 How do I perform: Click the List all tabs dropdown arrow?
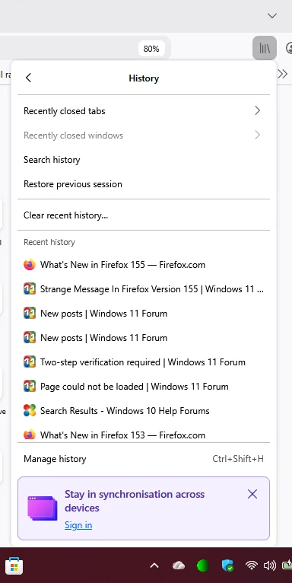[272, 16]
